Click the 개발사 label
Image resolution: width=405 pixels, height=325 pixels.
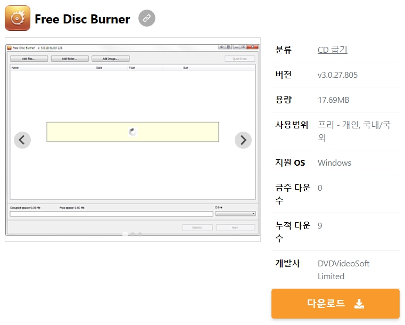tap(288, 263)
